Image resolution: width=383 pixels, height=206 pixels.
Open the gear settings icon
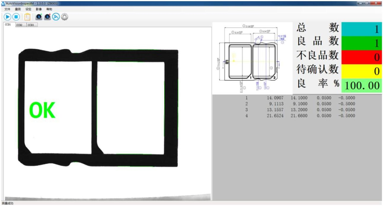coord(64,17)
